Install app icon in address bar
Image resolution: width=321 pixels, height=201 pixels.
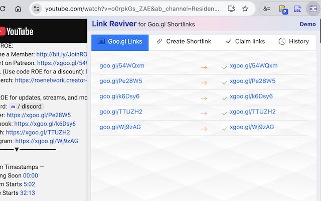point(231,9)
